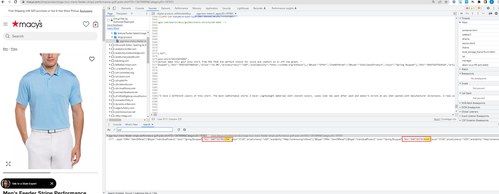Screen dimensions: 499x194
Task: Open the Macy's shopping bag
Action: coord(96,25)
